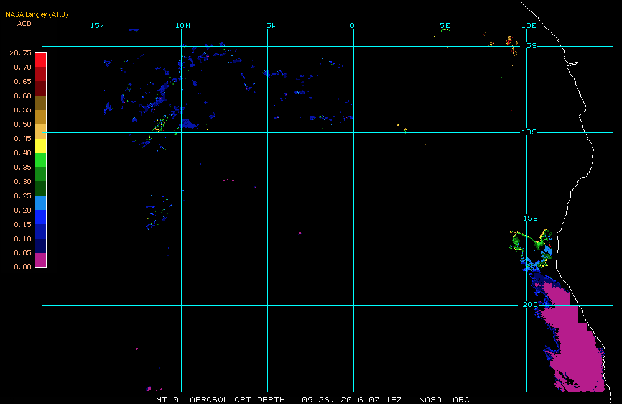Image resolution: width=622 pixels, height=404 pixels.
Task: Click the red >0.75 color swatch
Action: [41, 60]
